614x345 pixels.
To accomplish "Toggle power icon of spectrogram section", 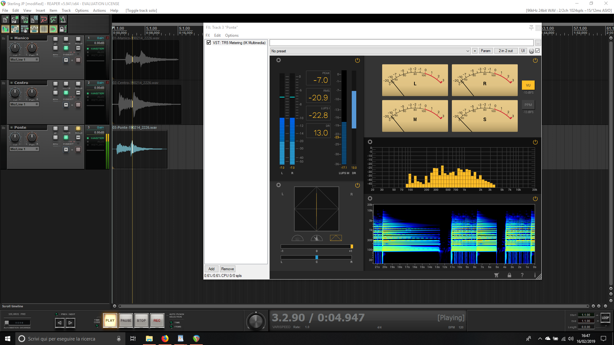I will (x=535, y=199).
